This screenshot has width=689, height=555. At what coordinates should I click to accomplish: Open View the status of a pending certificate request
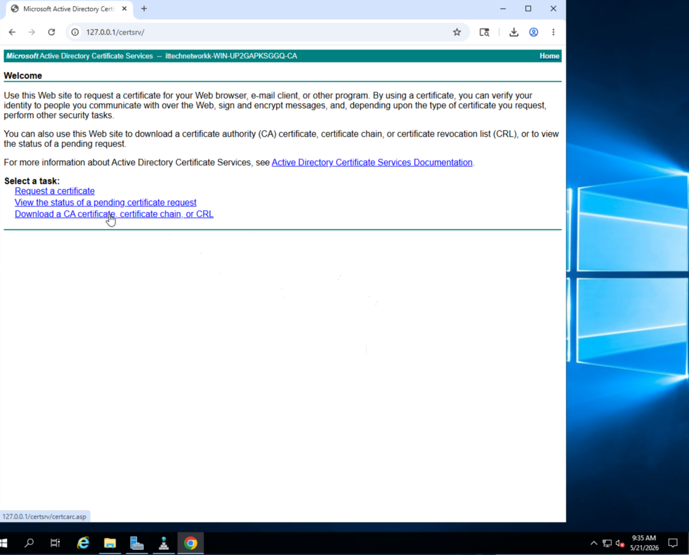(x=105, y=202)
